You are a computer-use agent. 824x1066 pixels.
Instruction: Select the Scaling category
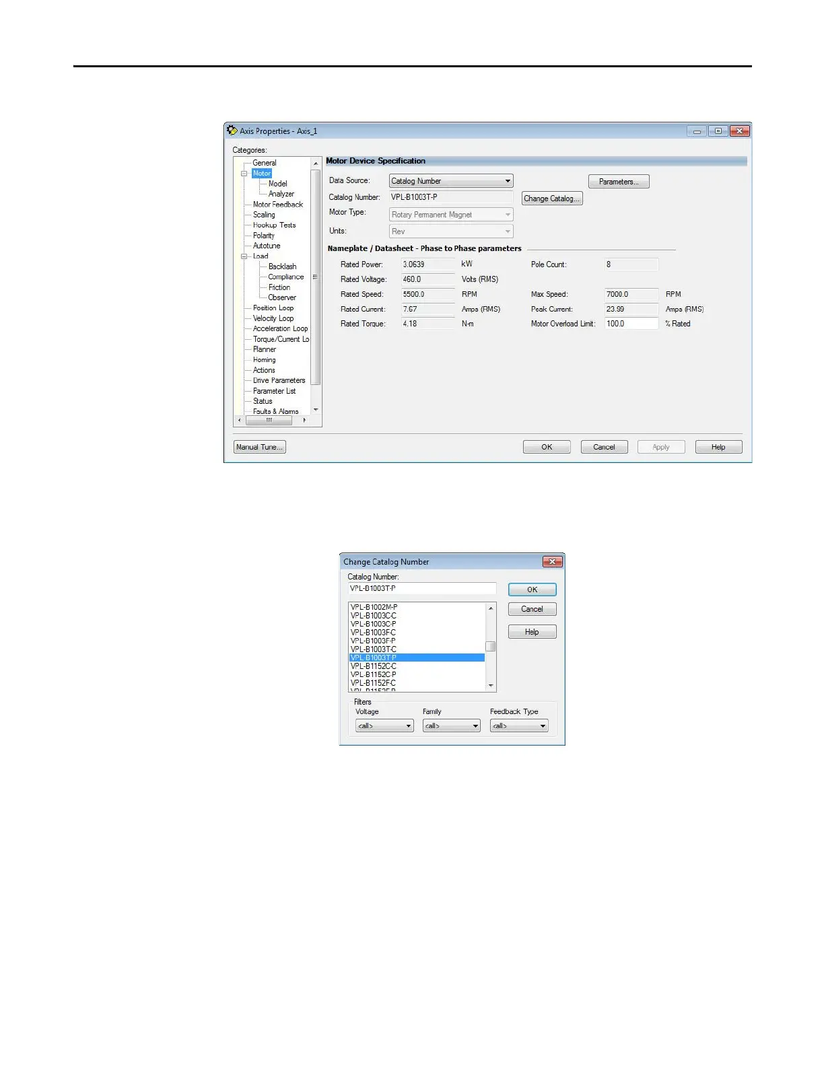[264, 215]
